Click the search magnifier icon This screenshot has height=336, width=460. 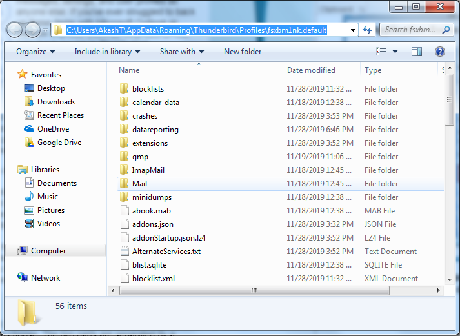pyautogui.click(x=446, y=30)
